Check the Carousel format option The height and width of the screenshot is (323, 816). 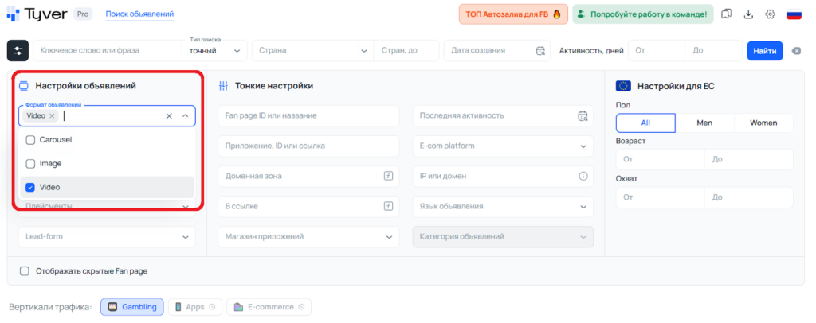tap(31, 139)
